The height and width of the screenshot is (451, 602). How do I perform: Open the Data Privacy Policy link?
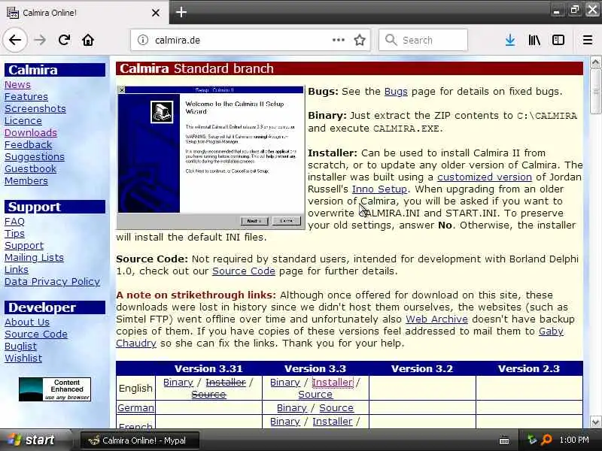pyautogui.click(x=52, y=281)
